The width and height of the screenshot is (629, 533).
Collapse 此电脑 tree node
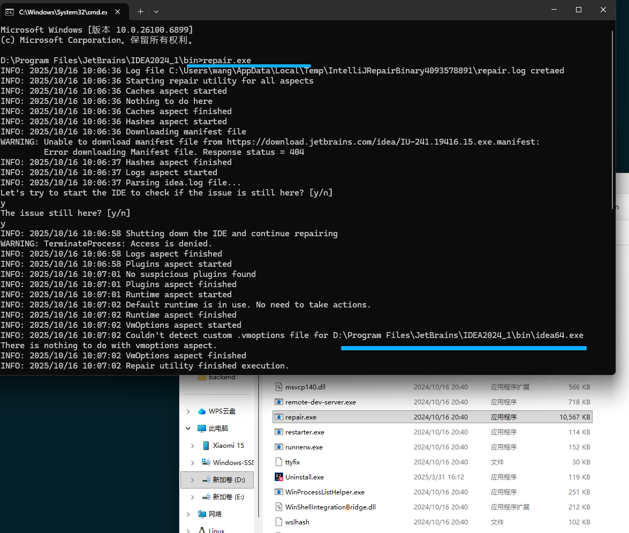pos(188,428)
